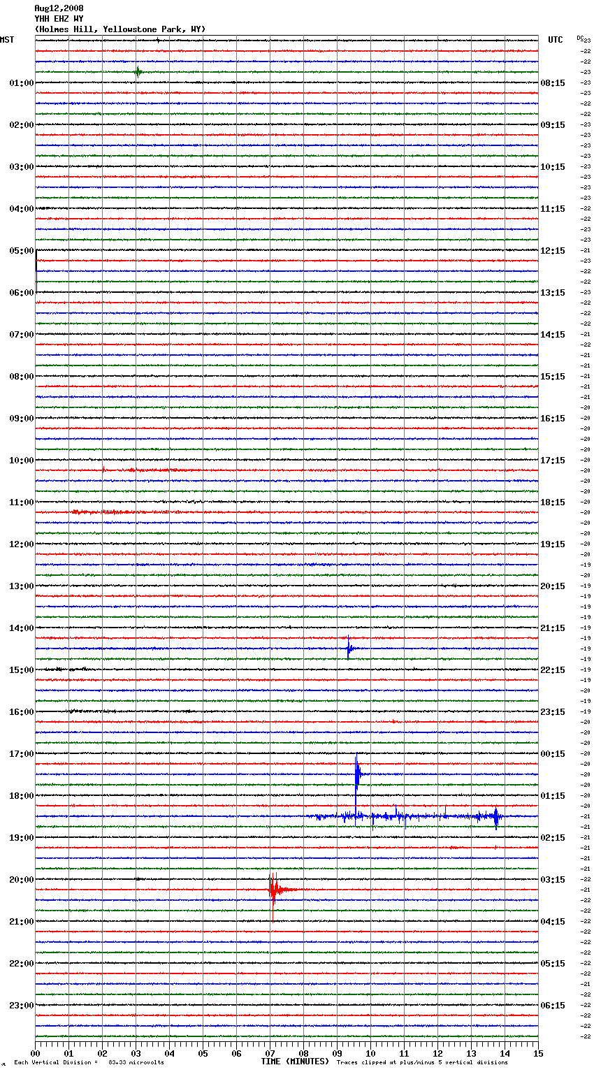Click the 08:15 UTC time label
Viewport: 594px width, 1072px height.
pos(553,83)
